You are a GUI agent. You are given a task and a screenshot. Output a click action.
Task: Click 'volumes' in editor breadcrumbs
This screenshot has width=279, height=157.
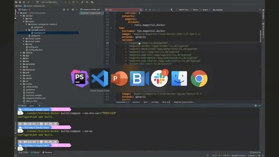(155, 102)
